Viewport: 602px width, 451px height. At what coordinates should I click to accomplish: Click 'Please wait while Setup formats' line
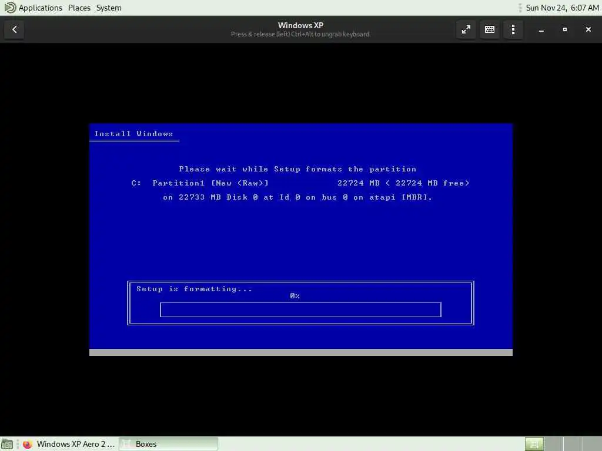click(297, 169)
